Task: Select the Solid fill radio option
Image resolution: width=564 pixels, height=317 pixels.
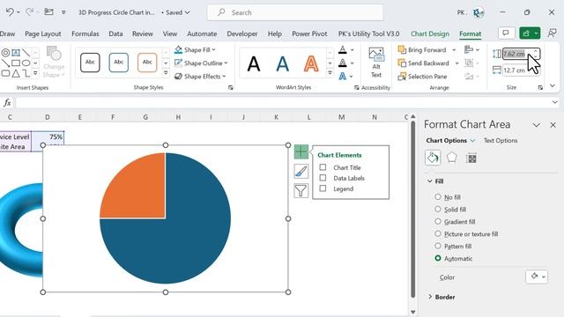Action: [438, 210]
